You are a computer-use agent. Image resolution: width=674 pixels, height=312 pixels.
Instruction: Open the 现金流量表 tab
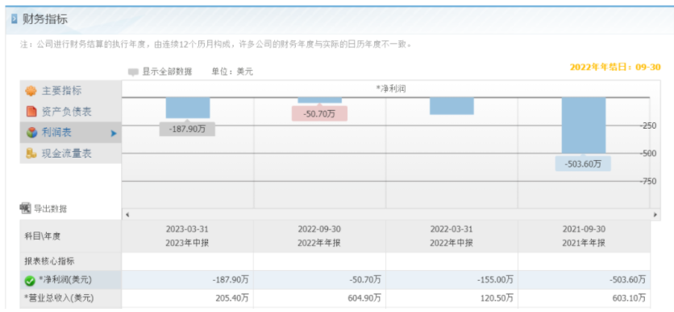tap(70, 154)
